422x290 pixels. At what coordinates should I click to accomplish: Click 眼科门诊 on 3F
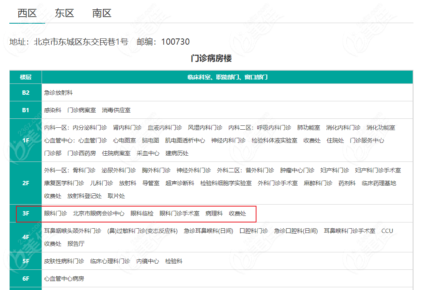coord(56,214)
